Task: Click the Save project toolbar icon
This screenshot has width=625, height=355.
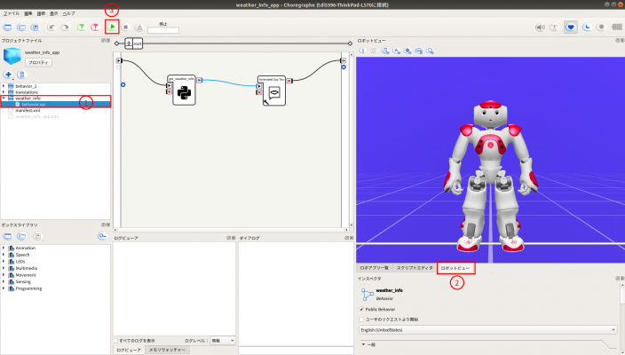Action: 35,28
